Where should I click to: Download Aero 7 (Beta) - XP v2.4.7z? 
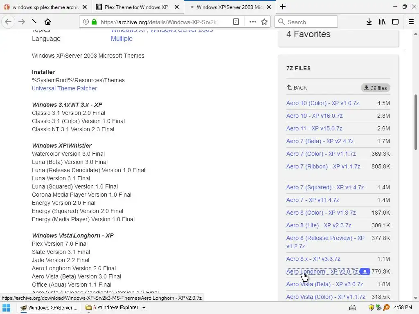(x=320, y=141)
